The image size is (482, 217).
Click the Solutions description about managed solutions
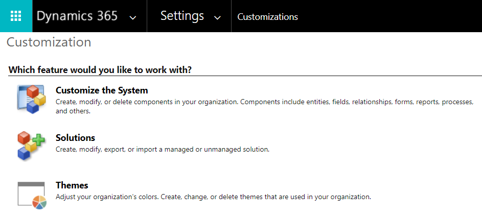162,150
